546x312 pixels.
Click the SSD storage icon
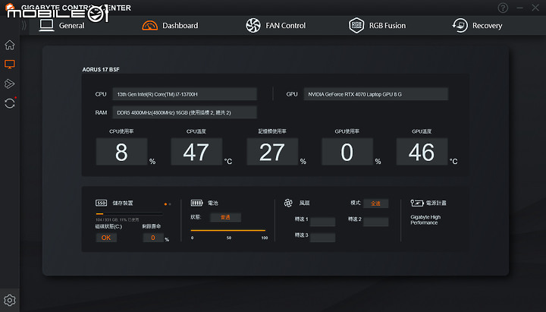(102, 203)
